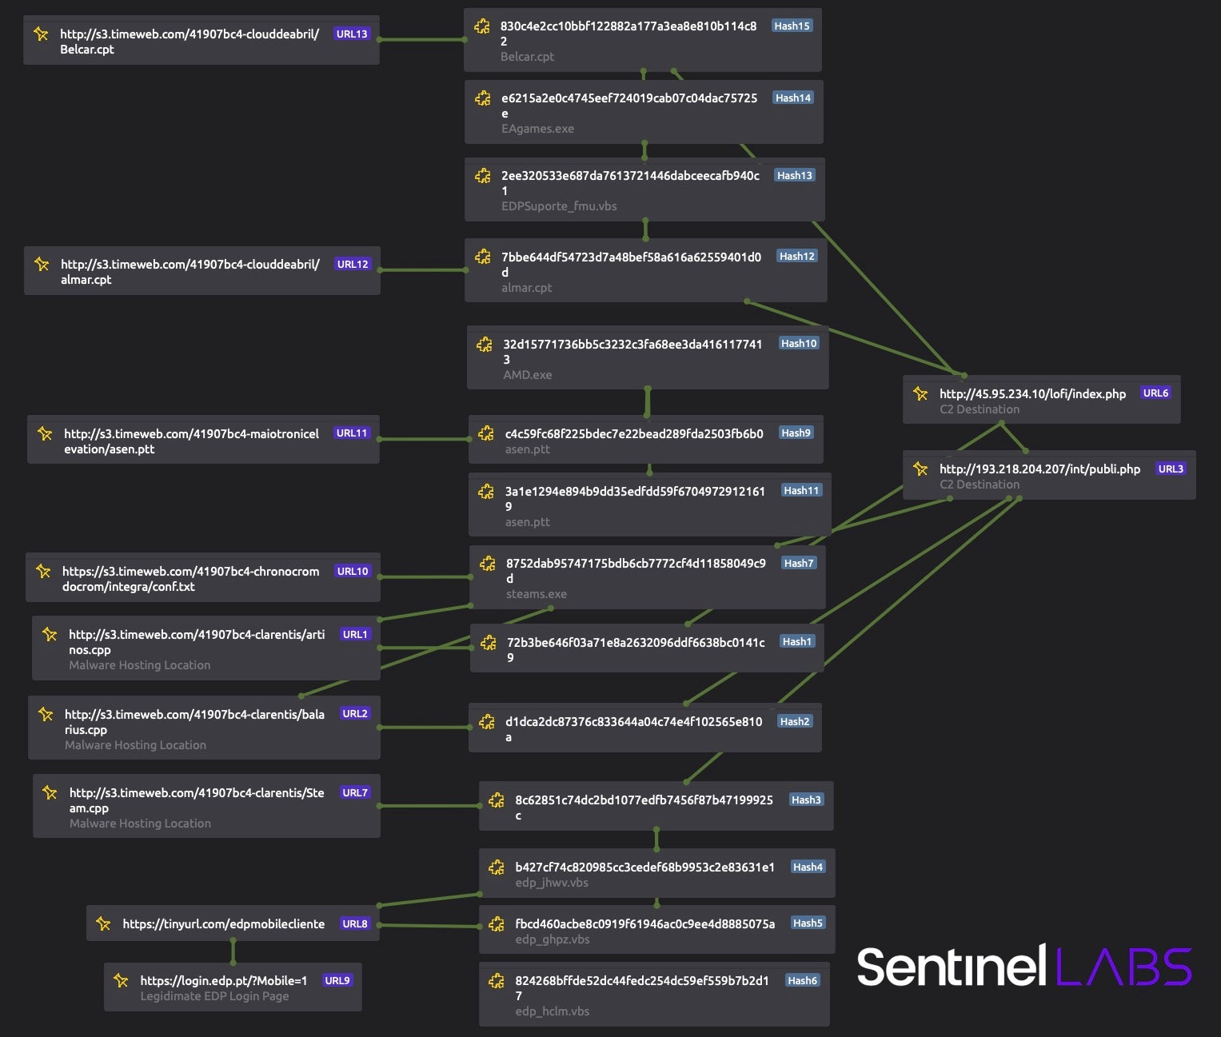Click the puzzle icon next to EDPSuporte_fmu.vbs
This screenshot has width=1221, height=1037.
coord(483,176)
